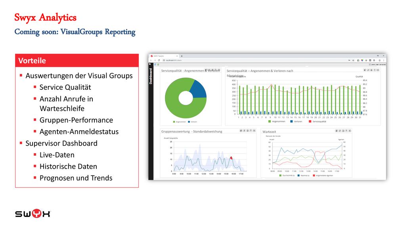Screen dimensions: 406x228
Task: Click the 'Gruppenauswertung - Standardabweichung' widget title
Action: [192, 131]
